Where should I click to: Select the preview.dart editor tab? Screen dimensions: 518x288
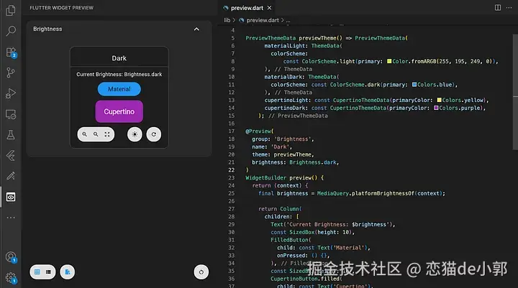click(x=247, y=8)
